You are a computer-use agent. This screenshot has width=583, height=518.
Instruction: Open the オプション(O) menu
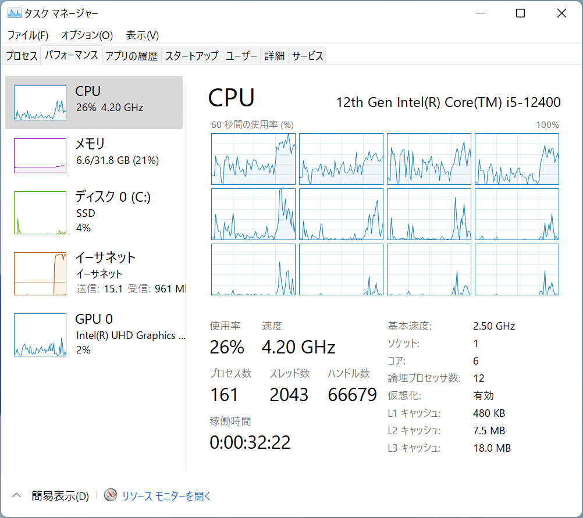coord(87,35)
